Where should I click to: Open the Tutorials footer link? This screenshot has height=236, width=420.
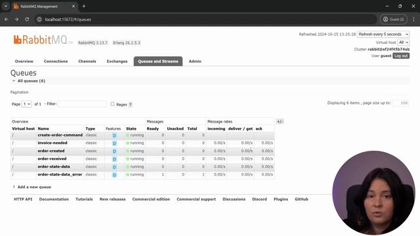coord(84,199)
